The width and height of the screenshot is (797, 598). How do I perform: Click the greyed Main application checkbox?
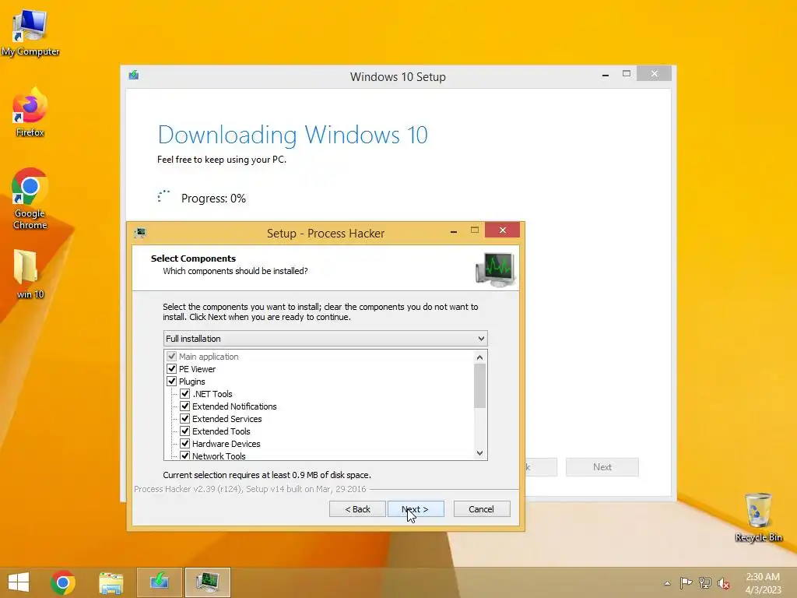point(172,356)
